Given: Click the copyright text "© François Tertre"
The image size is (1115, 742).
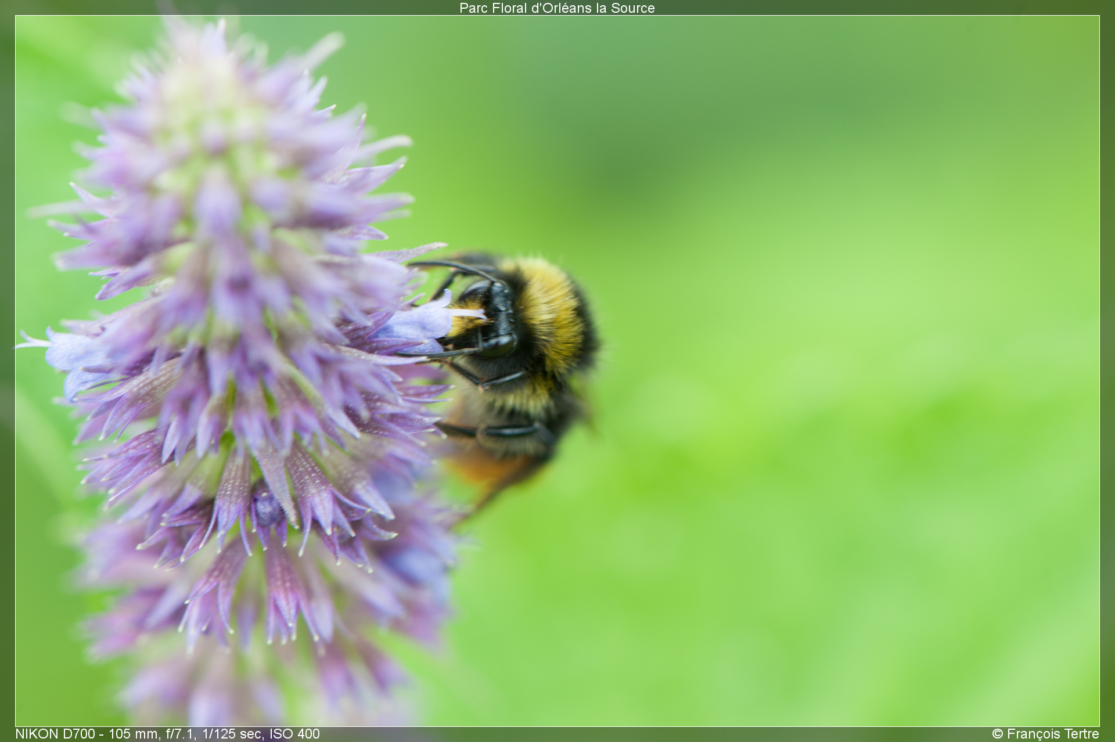Looking at the screenshot, I should pos(1045,734).
